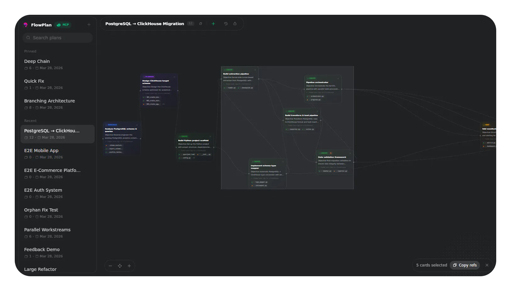
Task: Click status icon on Pipeline orchestrator card
Action: [x=338, y=78]
